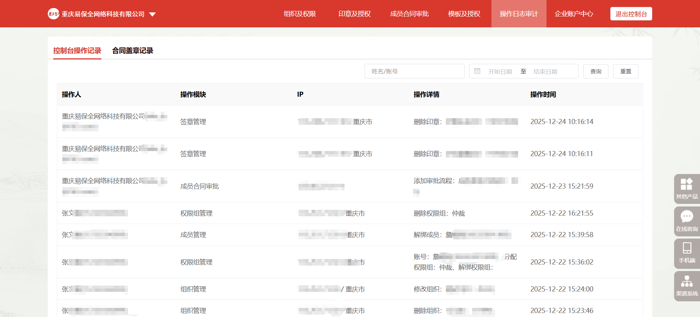This screenshot has height=317, width=700.
Task: Switch to 合同盖章记录 tab
Action: coord(133,51)
